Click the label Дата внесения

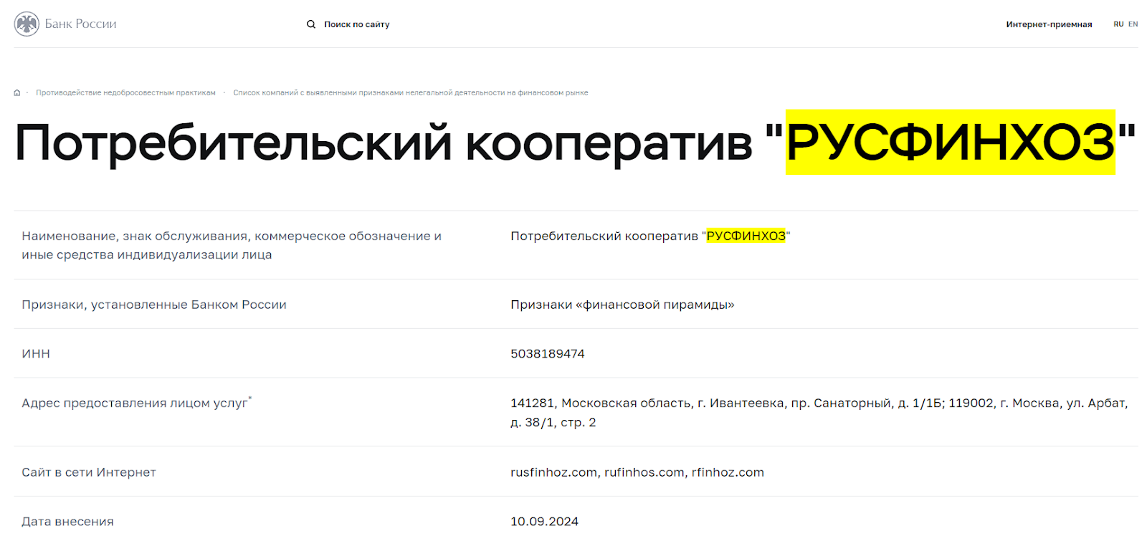coord(67,522)
